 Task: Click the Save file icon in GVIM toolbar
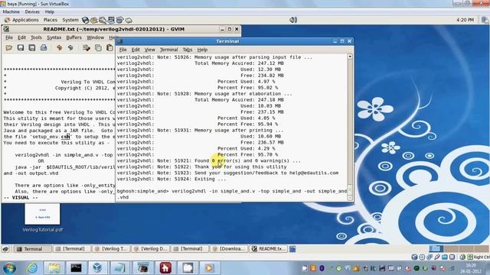click(21, 47)
